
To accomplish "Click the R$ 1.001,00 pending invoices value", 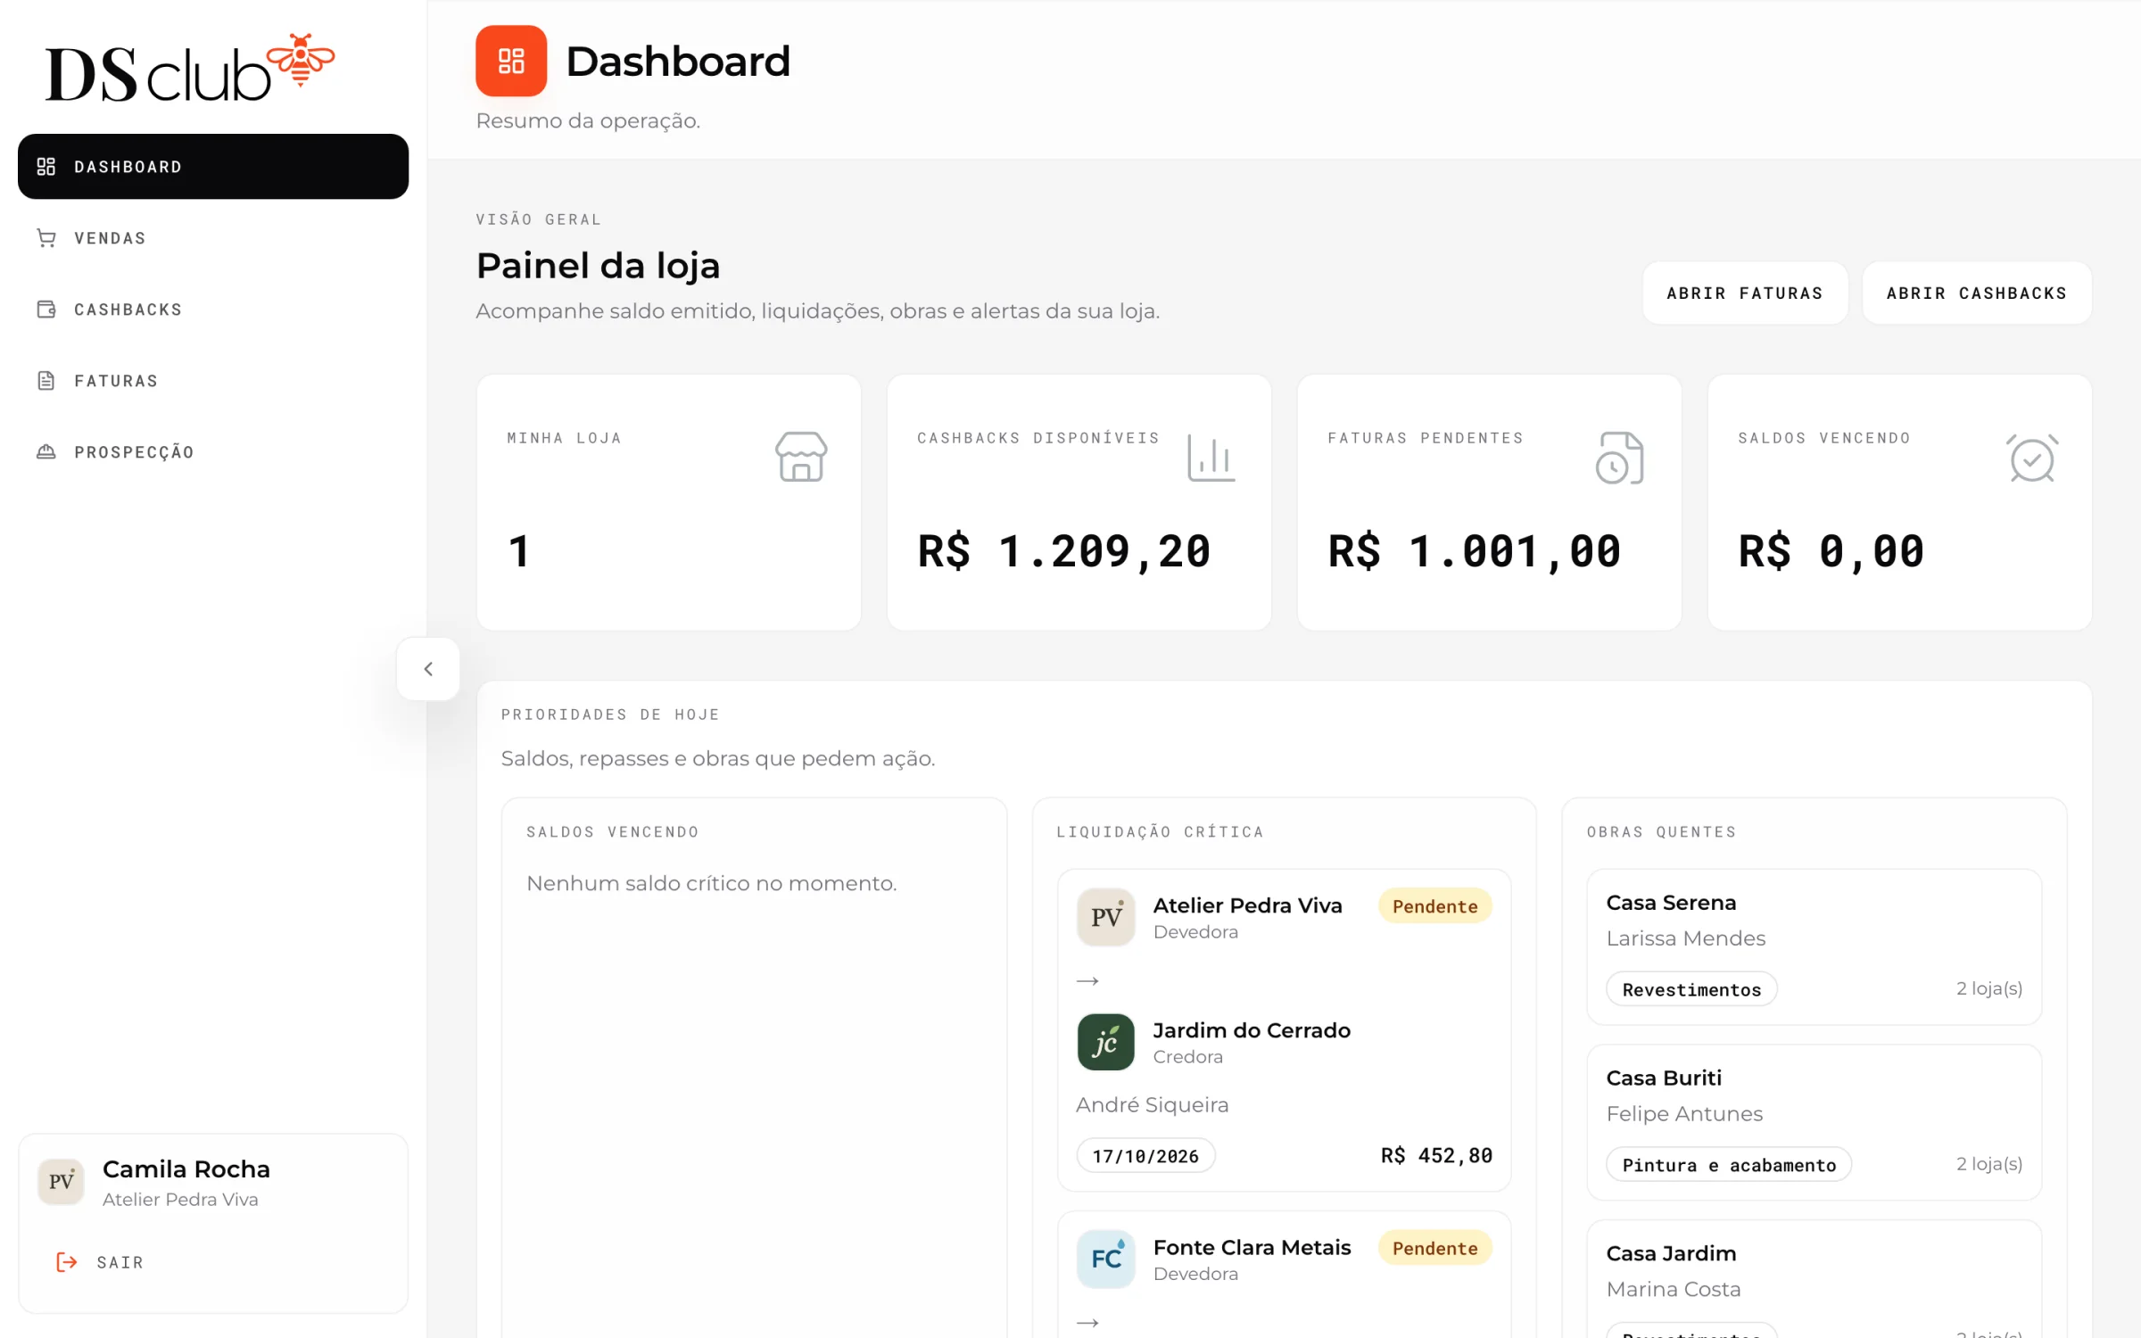I will [1474, 551].
